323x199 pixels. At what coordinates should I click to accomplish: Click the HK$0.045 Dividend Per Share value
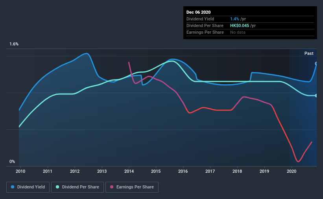240,25
